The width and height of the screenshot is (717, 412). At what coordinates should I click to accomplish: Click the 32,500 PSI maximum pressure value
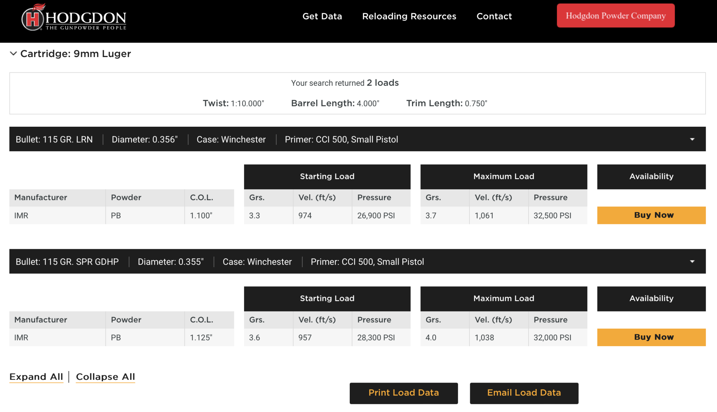click(552, 216)
